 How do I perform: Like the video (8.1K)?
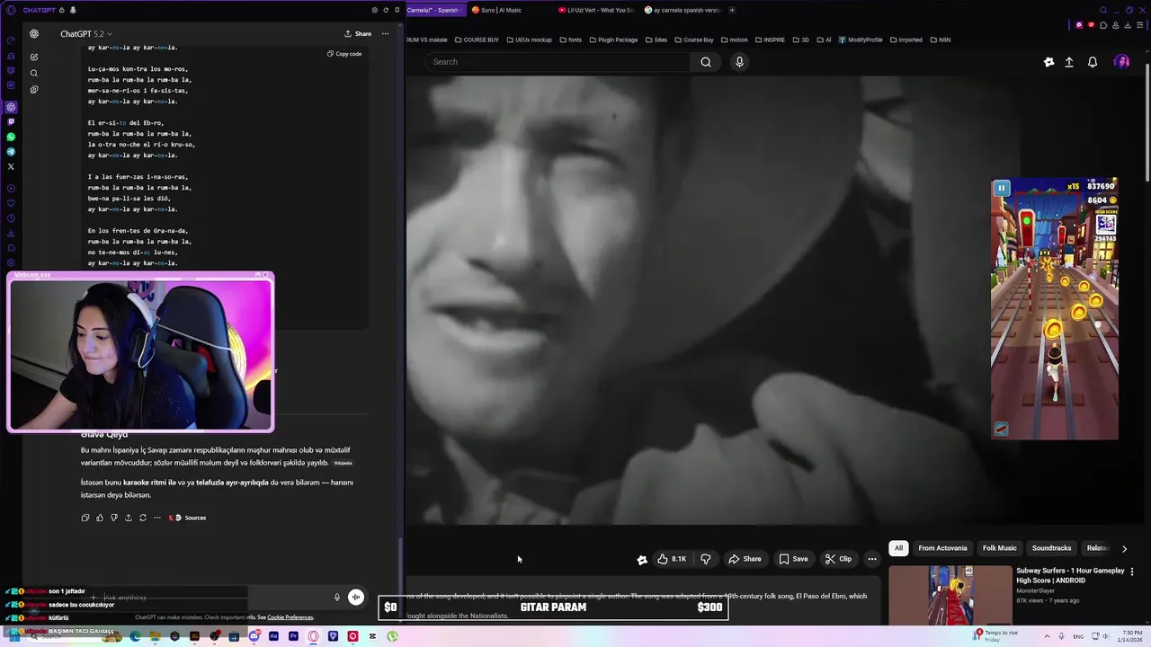click(672, 559)
